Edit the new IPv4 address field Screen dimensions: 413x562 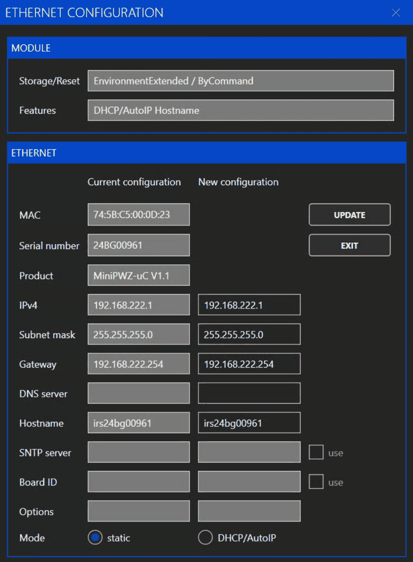pos(250,305)
